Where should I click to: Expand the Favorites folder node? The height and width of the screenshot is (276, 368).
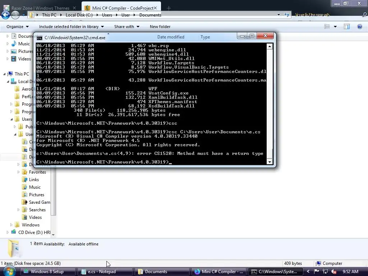point(18,172)
